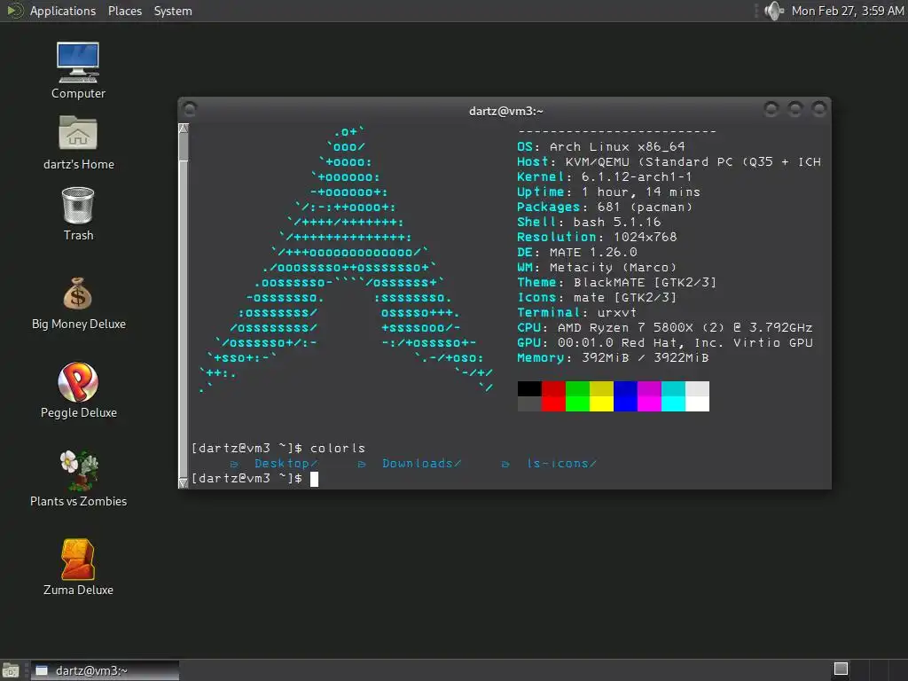Click the folder icon before ls-icons/

pos(505,464)
